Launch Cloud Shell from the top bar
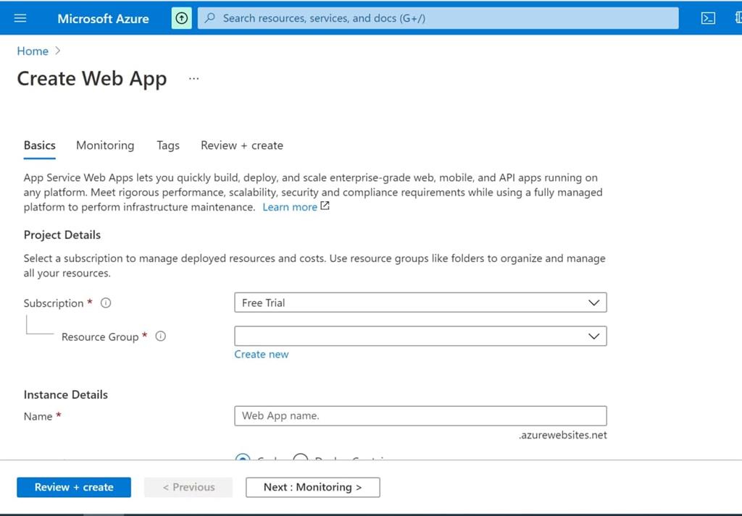This screenshot has height=516, width=742. tap(708, 18)
